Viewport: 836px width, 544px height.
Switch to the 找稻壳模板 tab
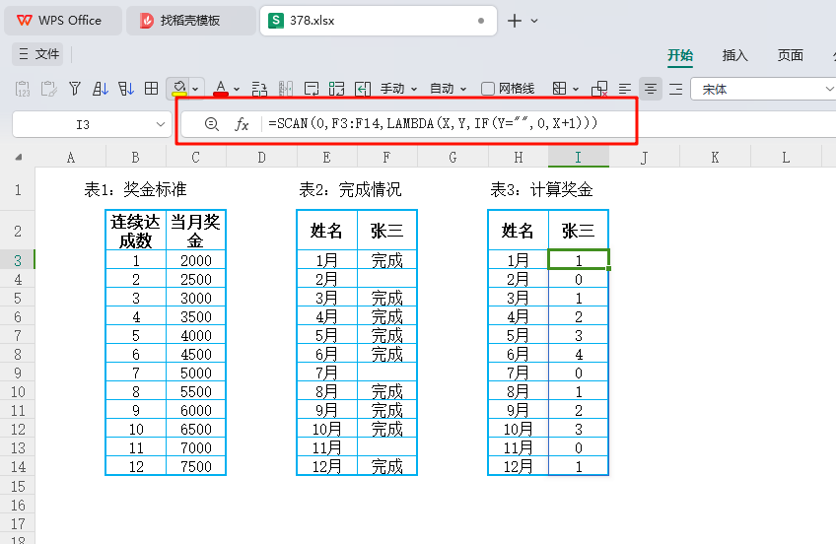tap(190, 21)
